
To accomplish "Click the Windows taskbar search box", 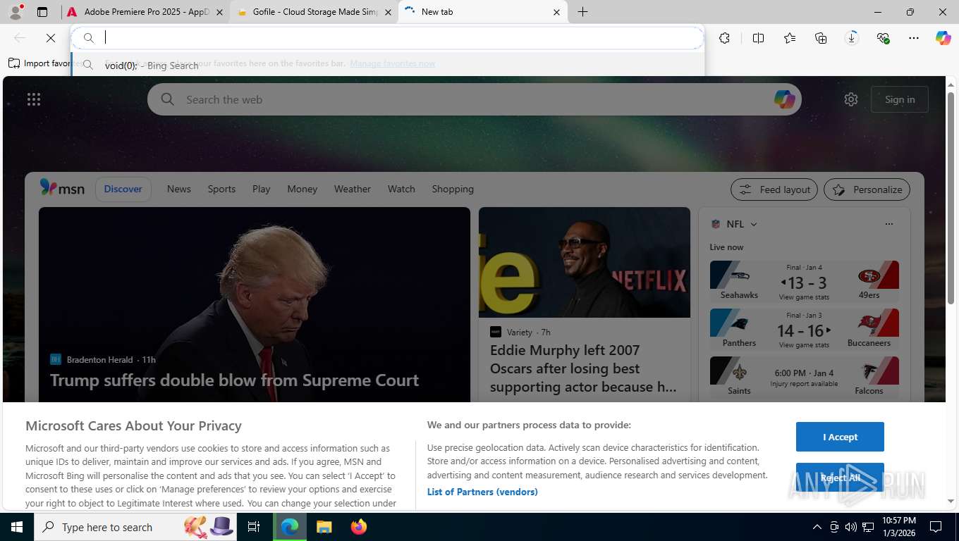I will coord(134,527).
